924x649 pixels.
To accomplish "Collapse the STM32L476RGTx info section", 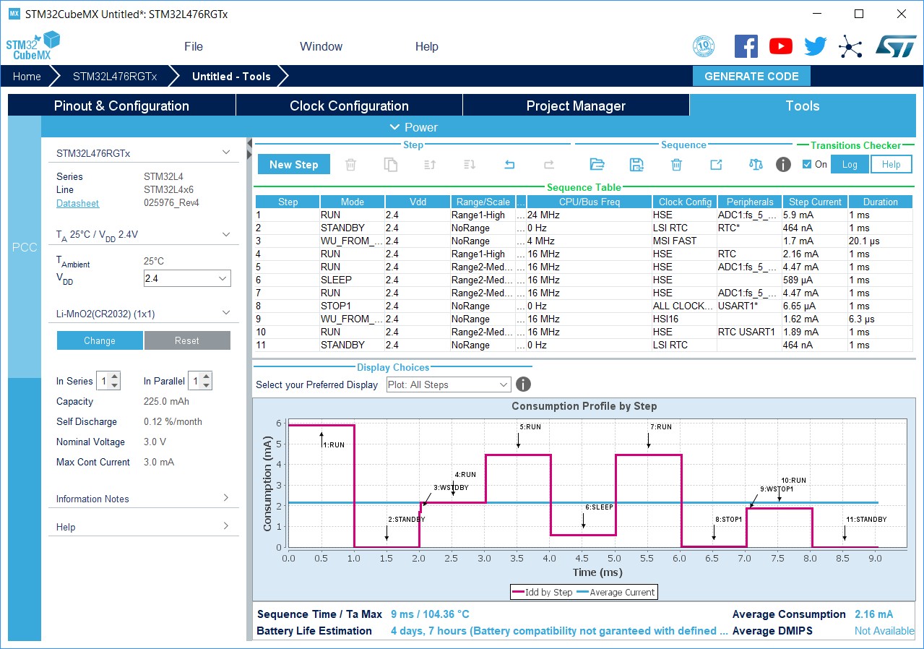I will click(x=226, y=152).
